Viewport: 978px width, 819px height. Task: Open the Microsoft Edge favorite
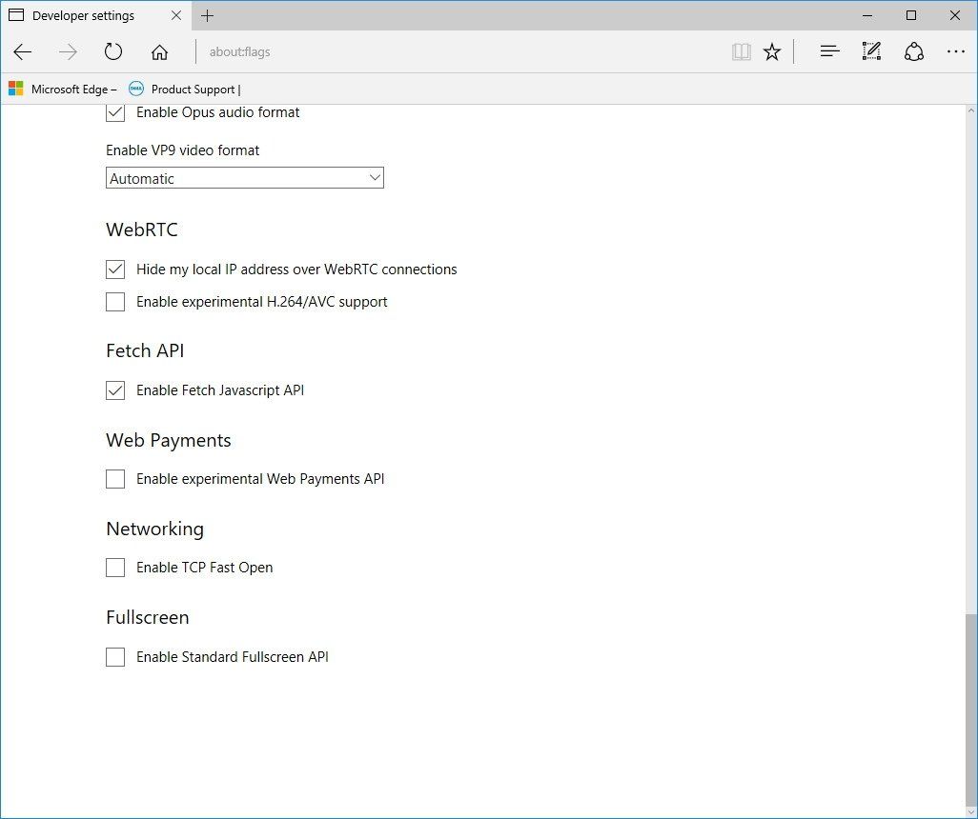63,89
